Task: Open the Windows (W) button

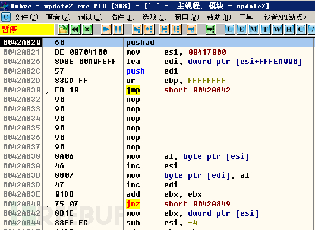Action: 277,30
